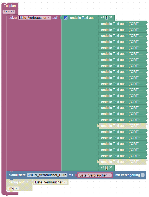
Task: Select disabled ORT block directly above ] field
Action: coord(122,162)
